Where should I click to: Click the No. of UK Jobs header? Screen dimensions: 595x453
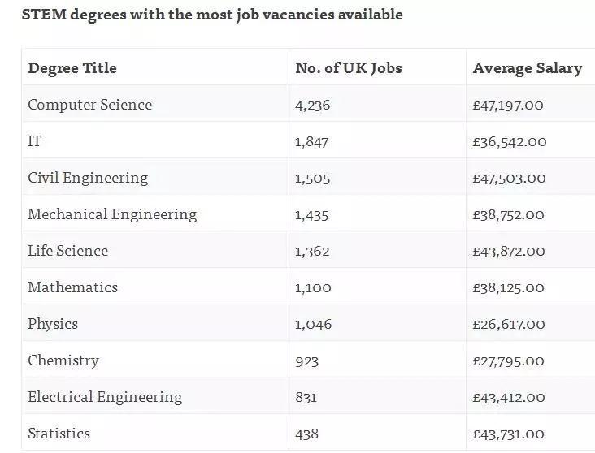click(x=348, y=68)
